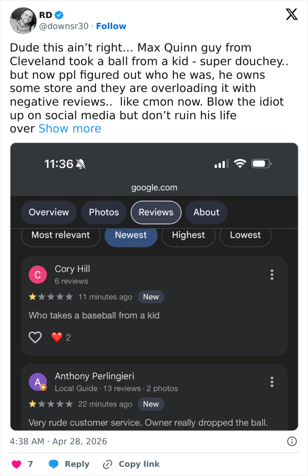The width and height of the screenshot is (308, 476).
Task: Follow the @downsr30 account
Action: click(x=111, y=26)
